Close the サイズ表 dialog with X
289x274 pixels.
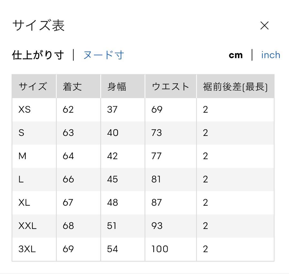(264, 25)
